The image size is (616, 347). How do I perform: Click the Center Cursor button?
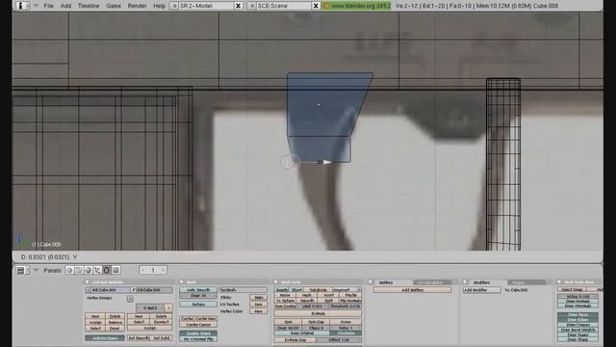[x=198, y=325]
